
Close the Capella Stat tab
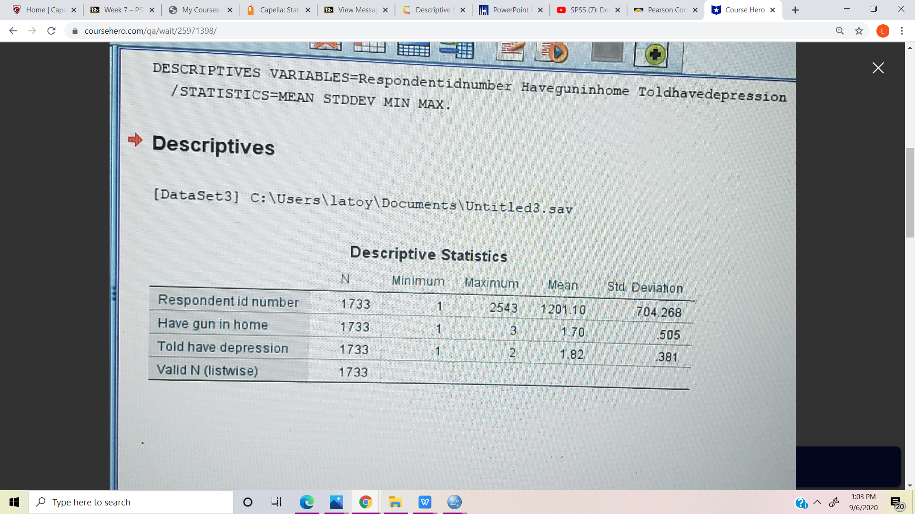pyautogui.click(x=308, y=10)
